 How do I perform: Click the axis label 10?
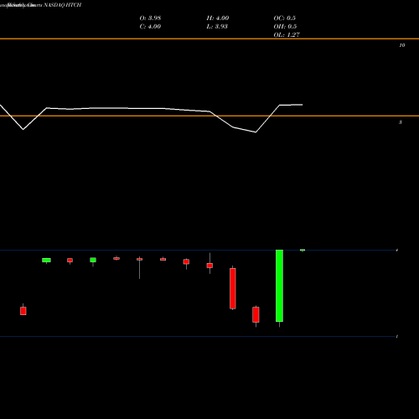click(402, 45)
